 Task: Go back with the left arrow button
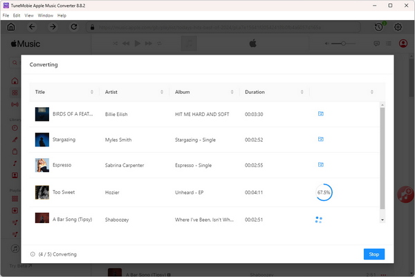pos(32,27)
